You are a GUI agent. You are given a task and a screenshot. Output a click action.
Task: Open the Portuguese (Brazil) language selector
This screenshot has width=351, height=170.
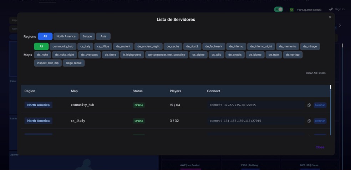(x=309, y=10)
